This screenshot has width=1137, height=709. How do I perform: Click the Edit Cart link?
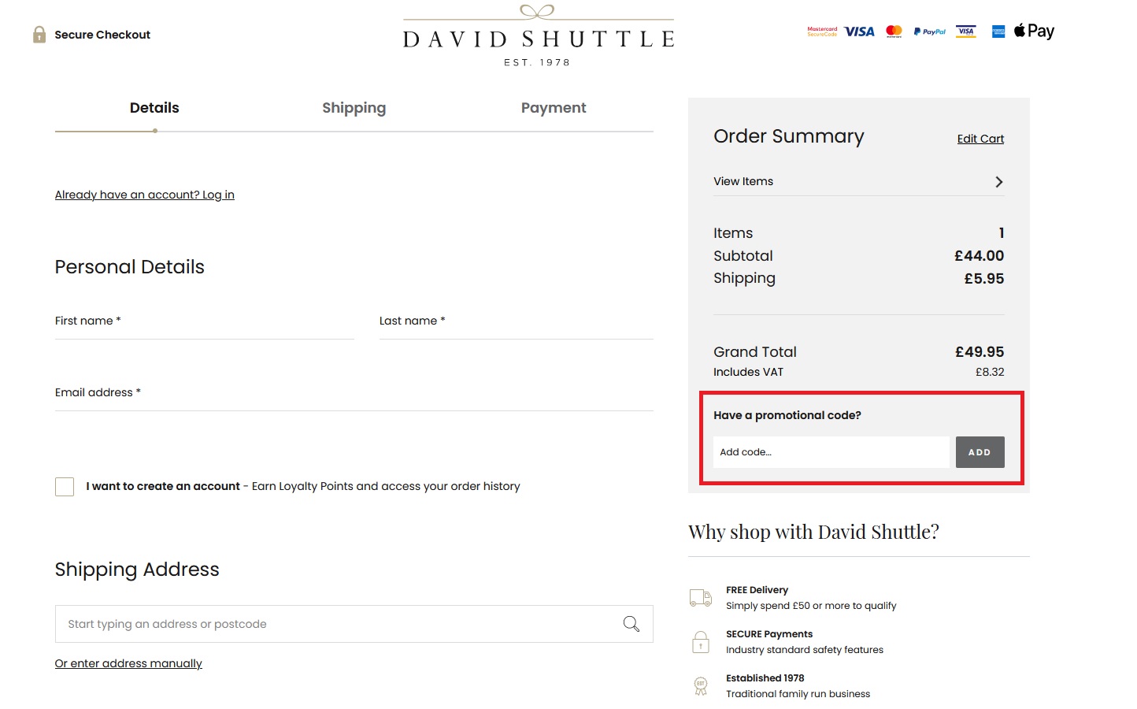980,139
